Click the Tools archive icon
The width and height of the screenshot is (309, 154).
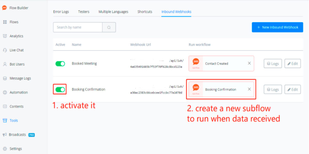pyautogui.click(x=5, y=120)
